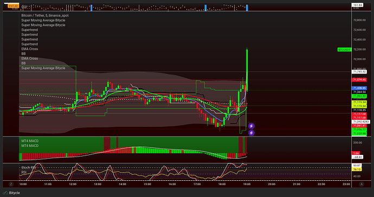Click the 23:00 time axis label

tap(346, 184)
